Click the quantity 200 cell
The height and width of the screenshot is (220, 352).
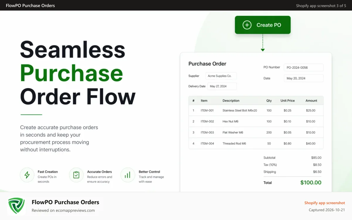(269, 133)
